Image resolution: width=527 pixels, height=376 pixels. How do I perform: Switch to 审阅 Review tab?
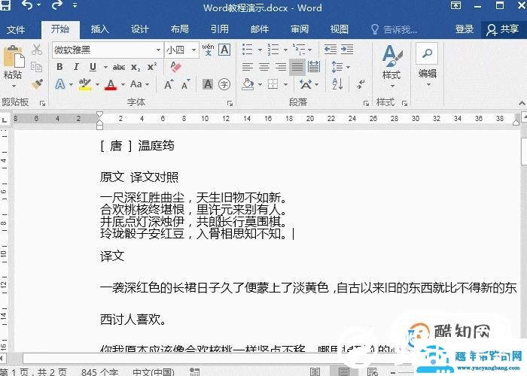coord(300,29)
